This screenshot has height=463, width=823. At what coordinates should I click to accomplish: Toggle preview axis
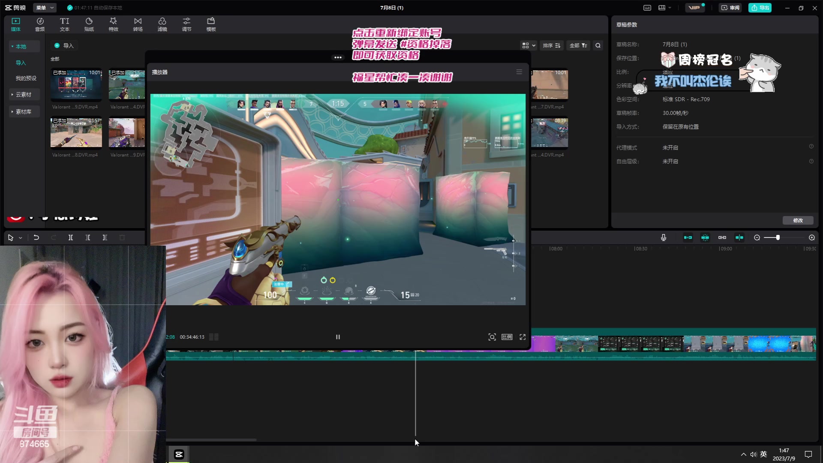[739, 238]
